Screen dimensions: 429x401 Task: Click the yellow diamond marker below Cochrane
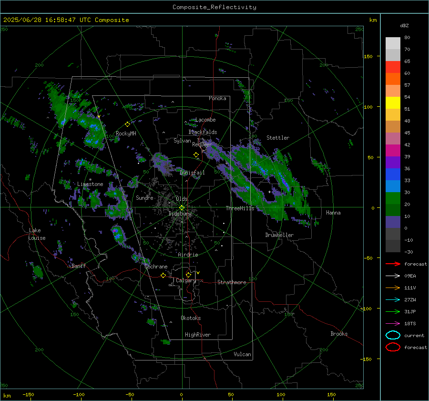(163, 275)
